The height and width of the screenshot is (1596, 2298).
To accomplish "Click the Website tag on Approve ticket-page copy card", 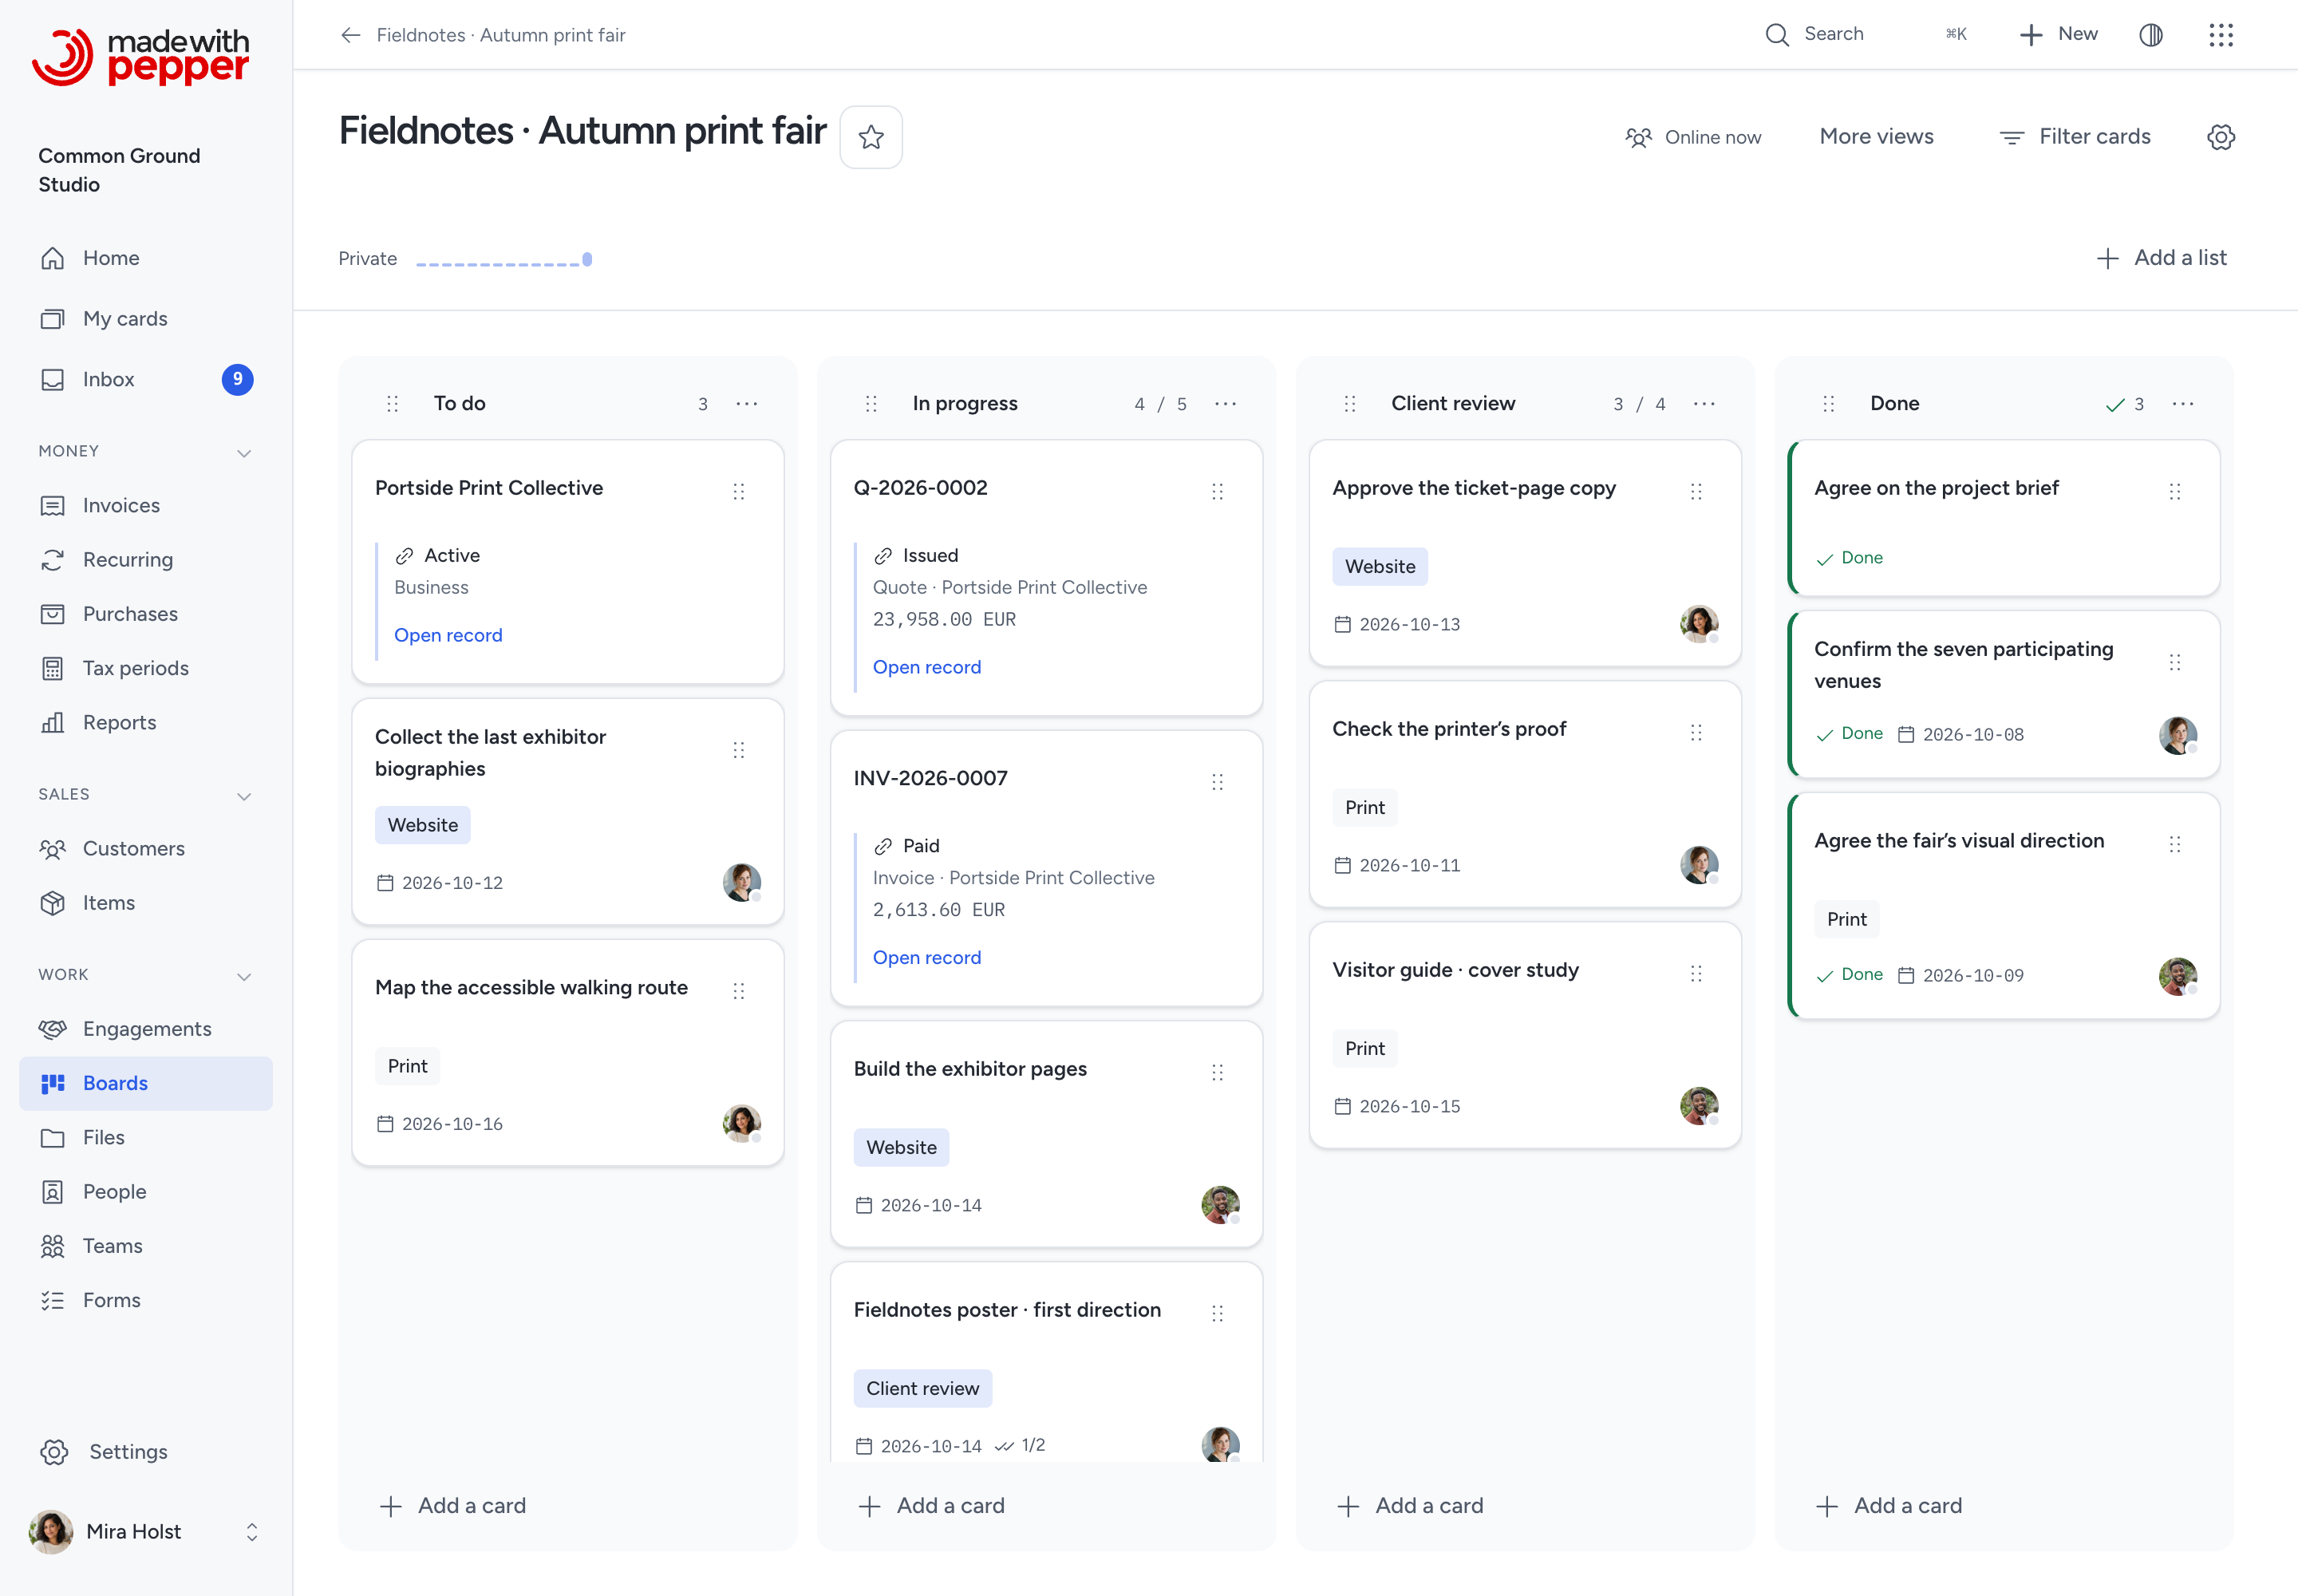I will (1380, 567).
